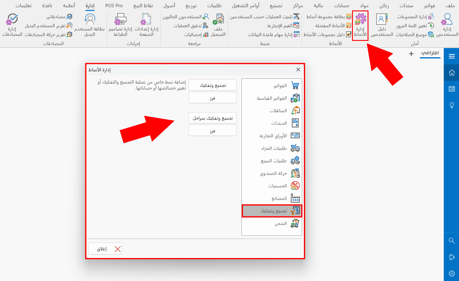The height and width of the screenshot is (281, 459).
Task: Open إدارة مهام قاعدة البيانات
Action: 274,35
